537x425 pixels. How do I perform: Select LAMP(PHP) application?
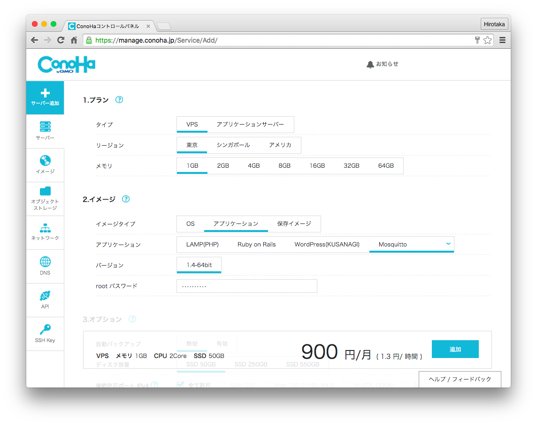(x=202, y=245)
